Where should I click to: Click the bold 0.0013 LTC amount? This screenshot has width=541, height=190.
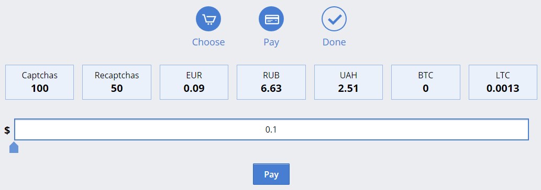point(503,88)
